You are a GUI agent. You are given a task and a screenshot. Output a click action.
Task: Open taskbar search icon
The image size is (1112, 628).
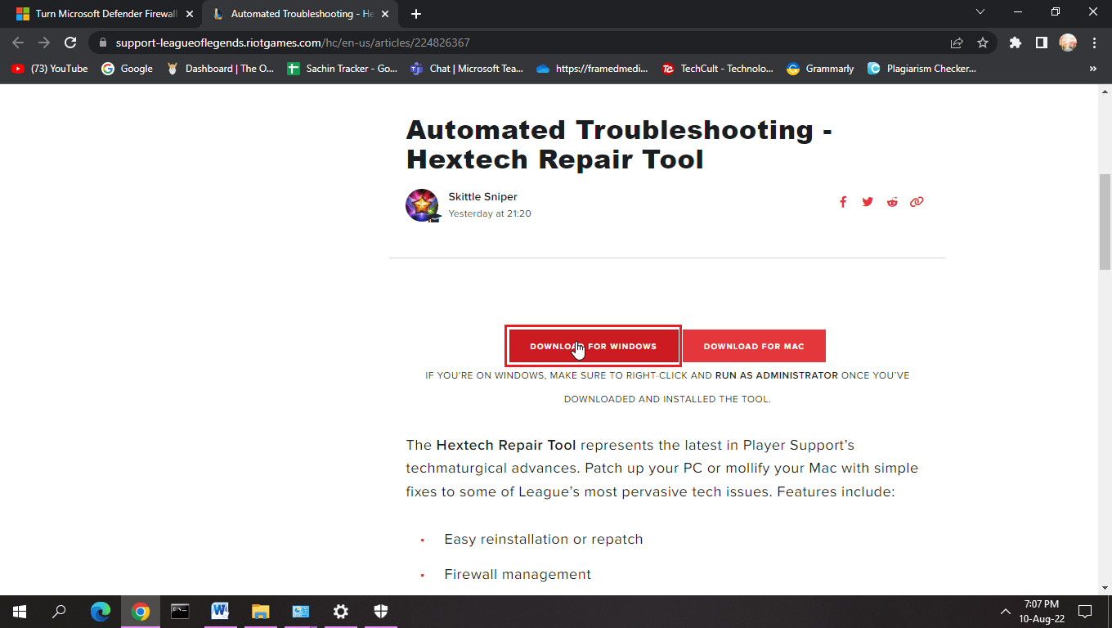pyautogui.click(x=59, y=611)
